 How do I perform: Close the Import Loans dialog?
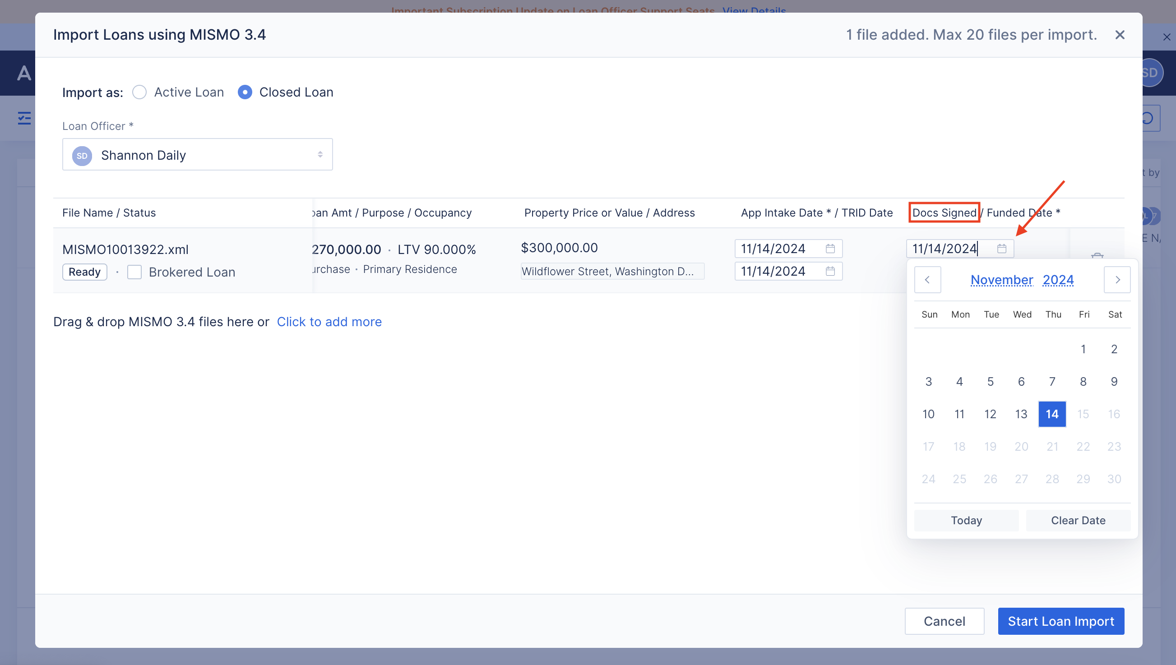tap(1120, 35)
